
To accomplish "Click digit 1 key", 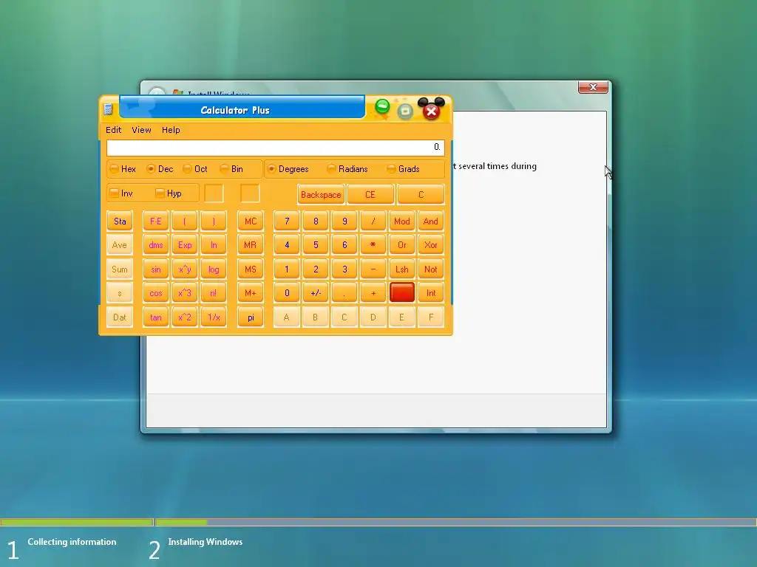I will click(287, 269).
